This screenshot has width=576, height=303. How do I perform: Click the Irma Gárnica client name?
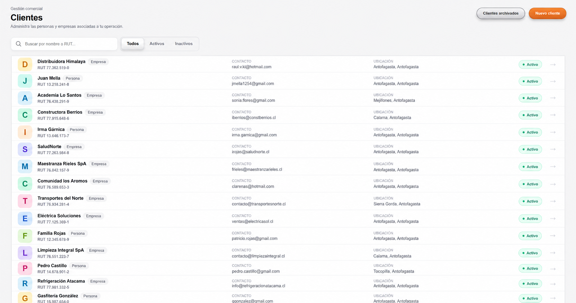(51, 130)
